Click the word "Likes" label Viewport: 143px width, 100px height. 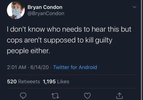[63, 82]
